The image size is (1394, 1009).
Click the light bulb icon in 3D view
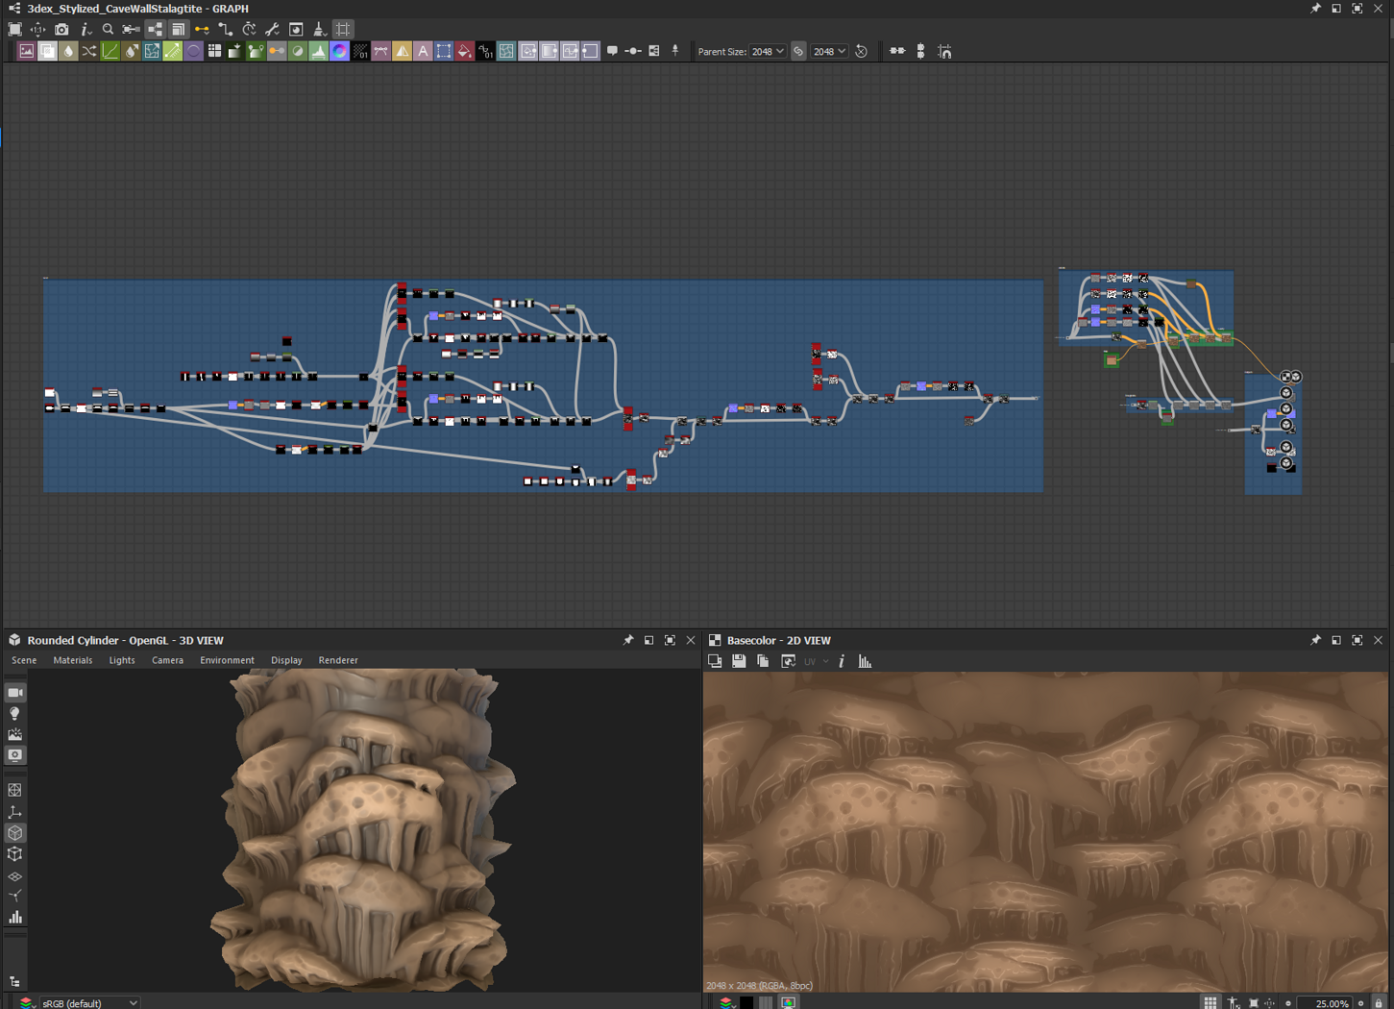15,714
